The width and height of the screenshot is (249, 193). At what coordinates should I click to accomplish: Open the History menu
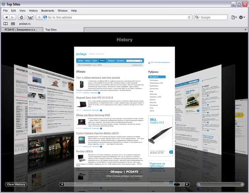pos(33,11)
